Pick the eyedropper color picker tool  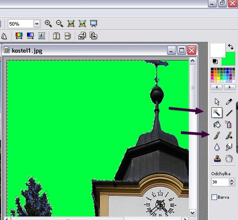(x=229, y=102)
